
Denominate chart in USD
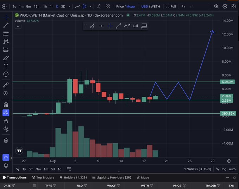click(145, 7)
